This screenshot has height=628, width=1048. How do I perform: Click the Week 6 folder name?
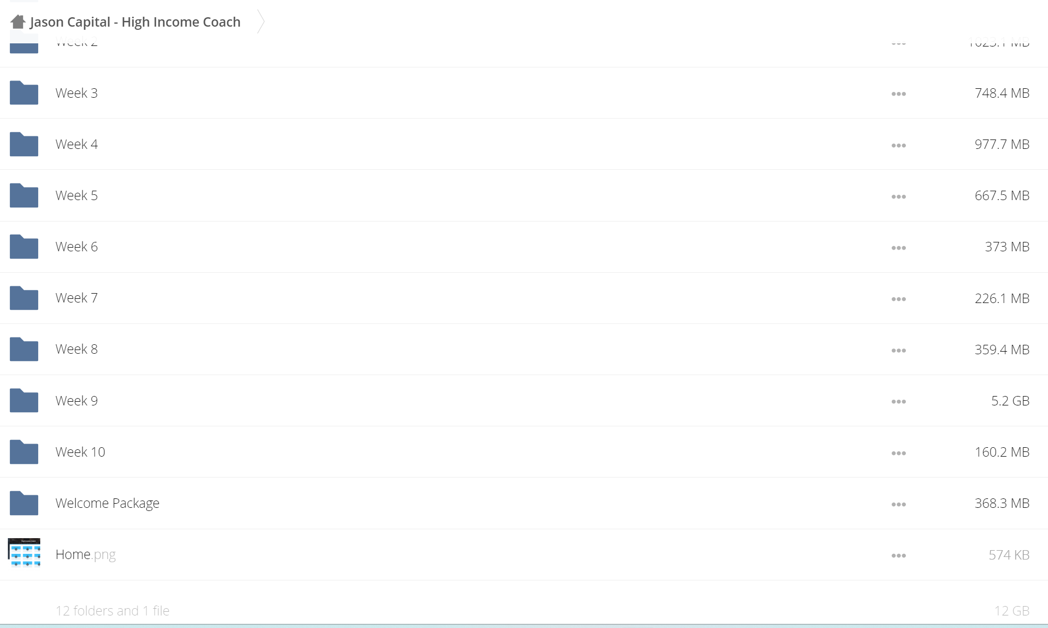(x=76, y=247)
